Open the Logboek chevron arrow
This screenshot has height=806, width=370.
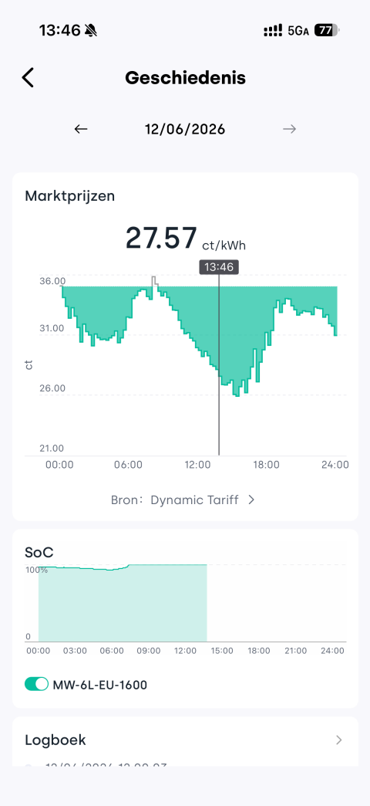click(338, 740)
